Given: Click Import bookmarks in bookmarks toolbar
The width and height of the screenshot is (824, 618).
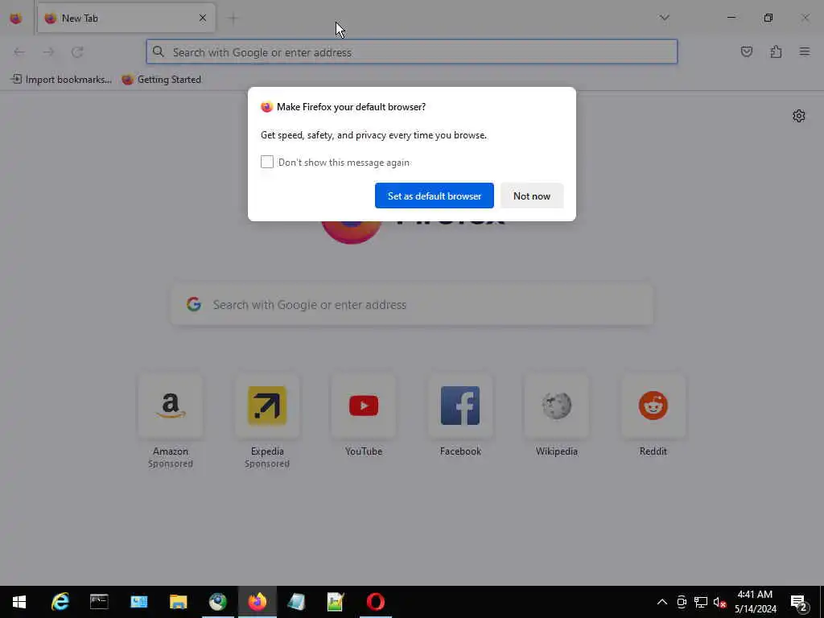Looking at the screenshot, I should click(61, 80).
